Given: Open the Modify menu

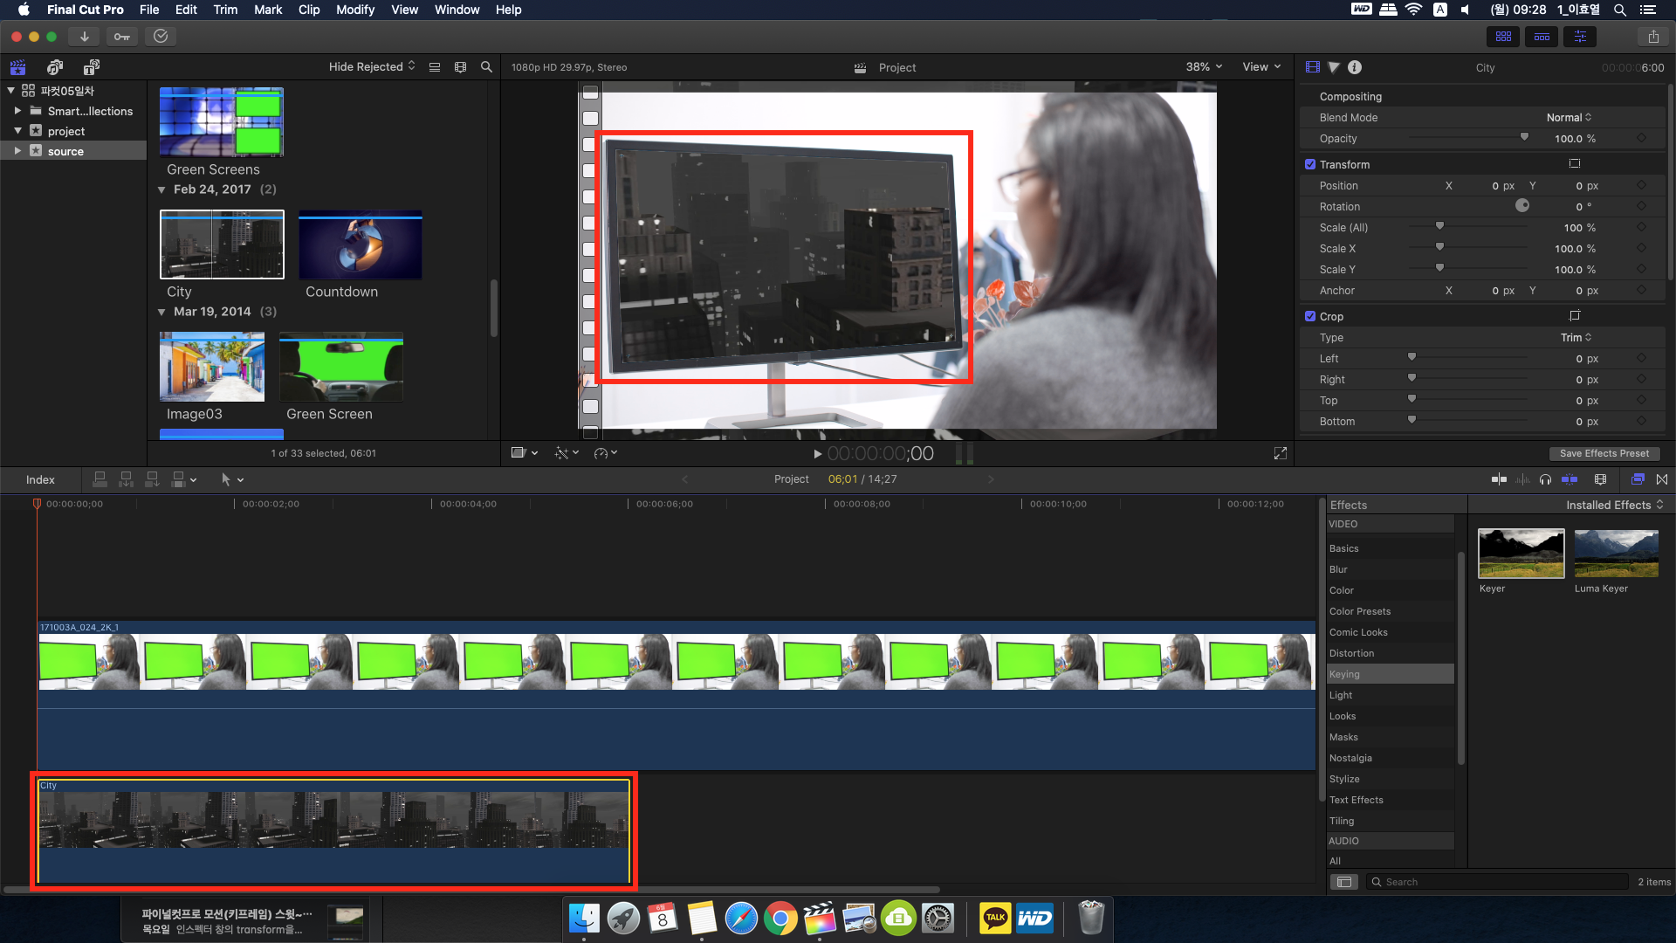Looking at the screenshot, I should [355, 10].
